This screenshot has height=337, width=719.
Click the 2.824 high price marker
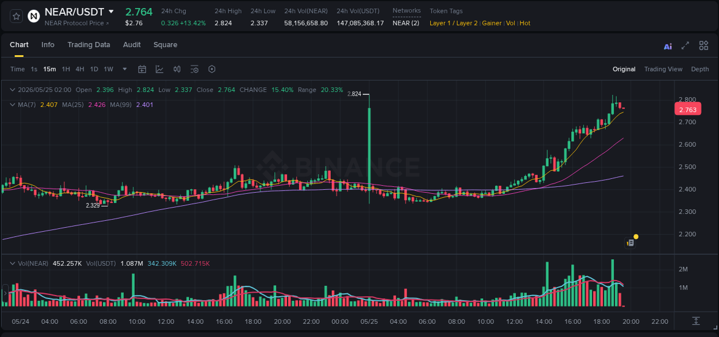[x=354, y=94]
